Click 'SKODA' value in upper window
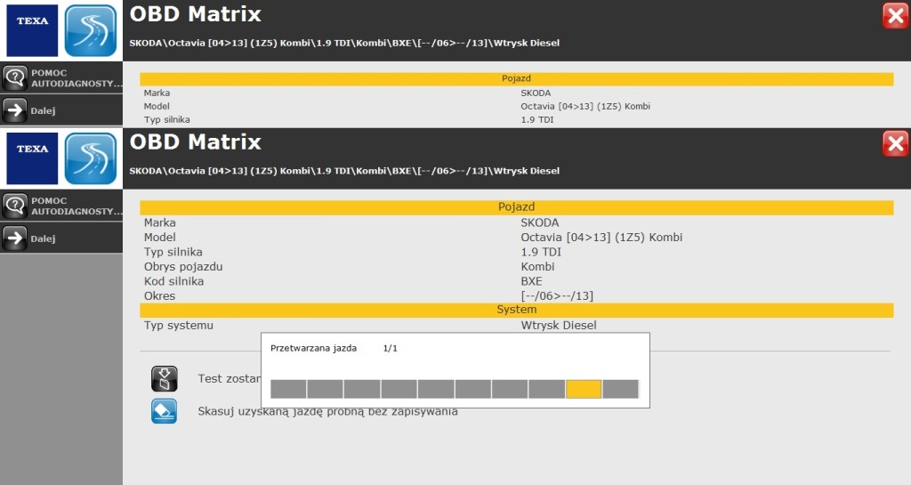 536,93
